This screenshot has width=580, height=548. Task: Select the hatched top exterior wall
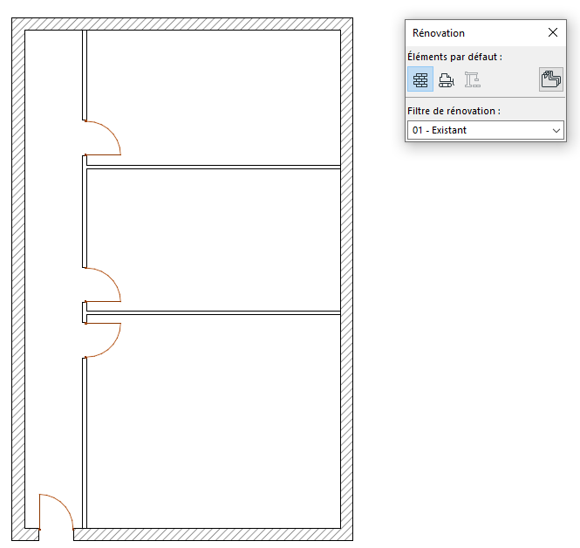click(183, 24)
